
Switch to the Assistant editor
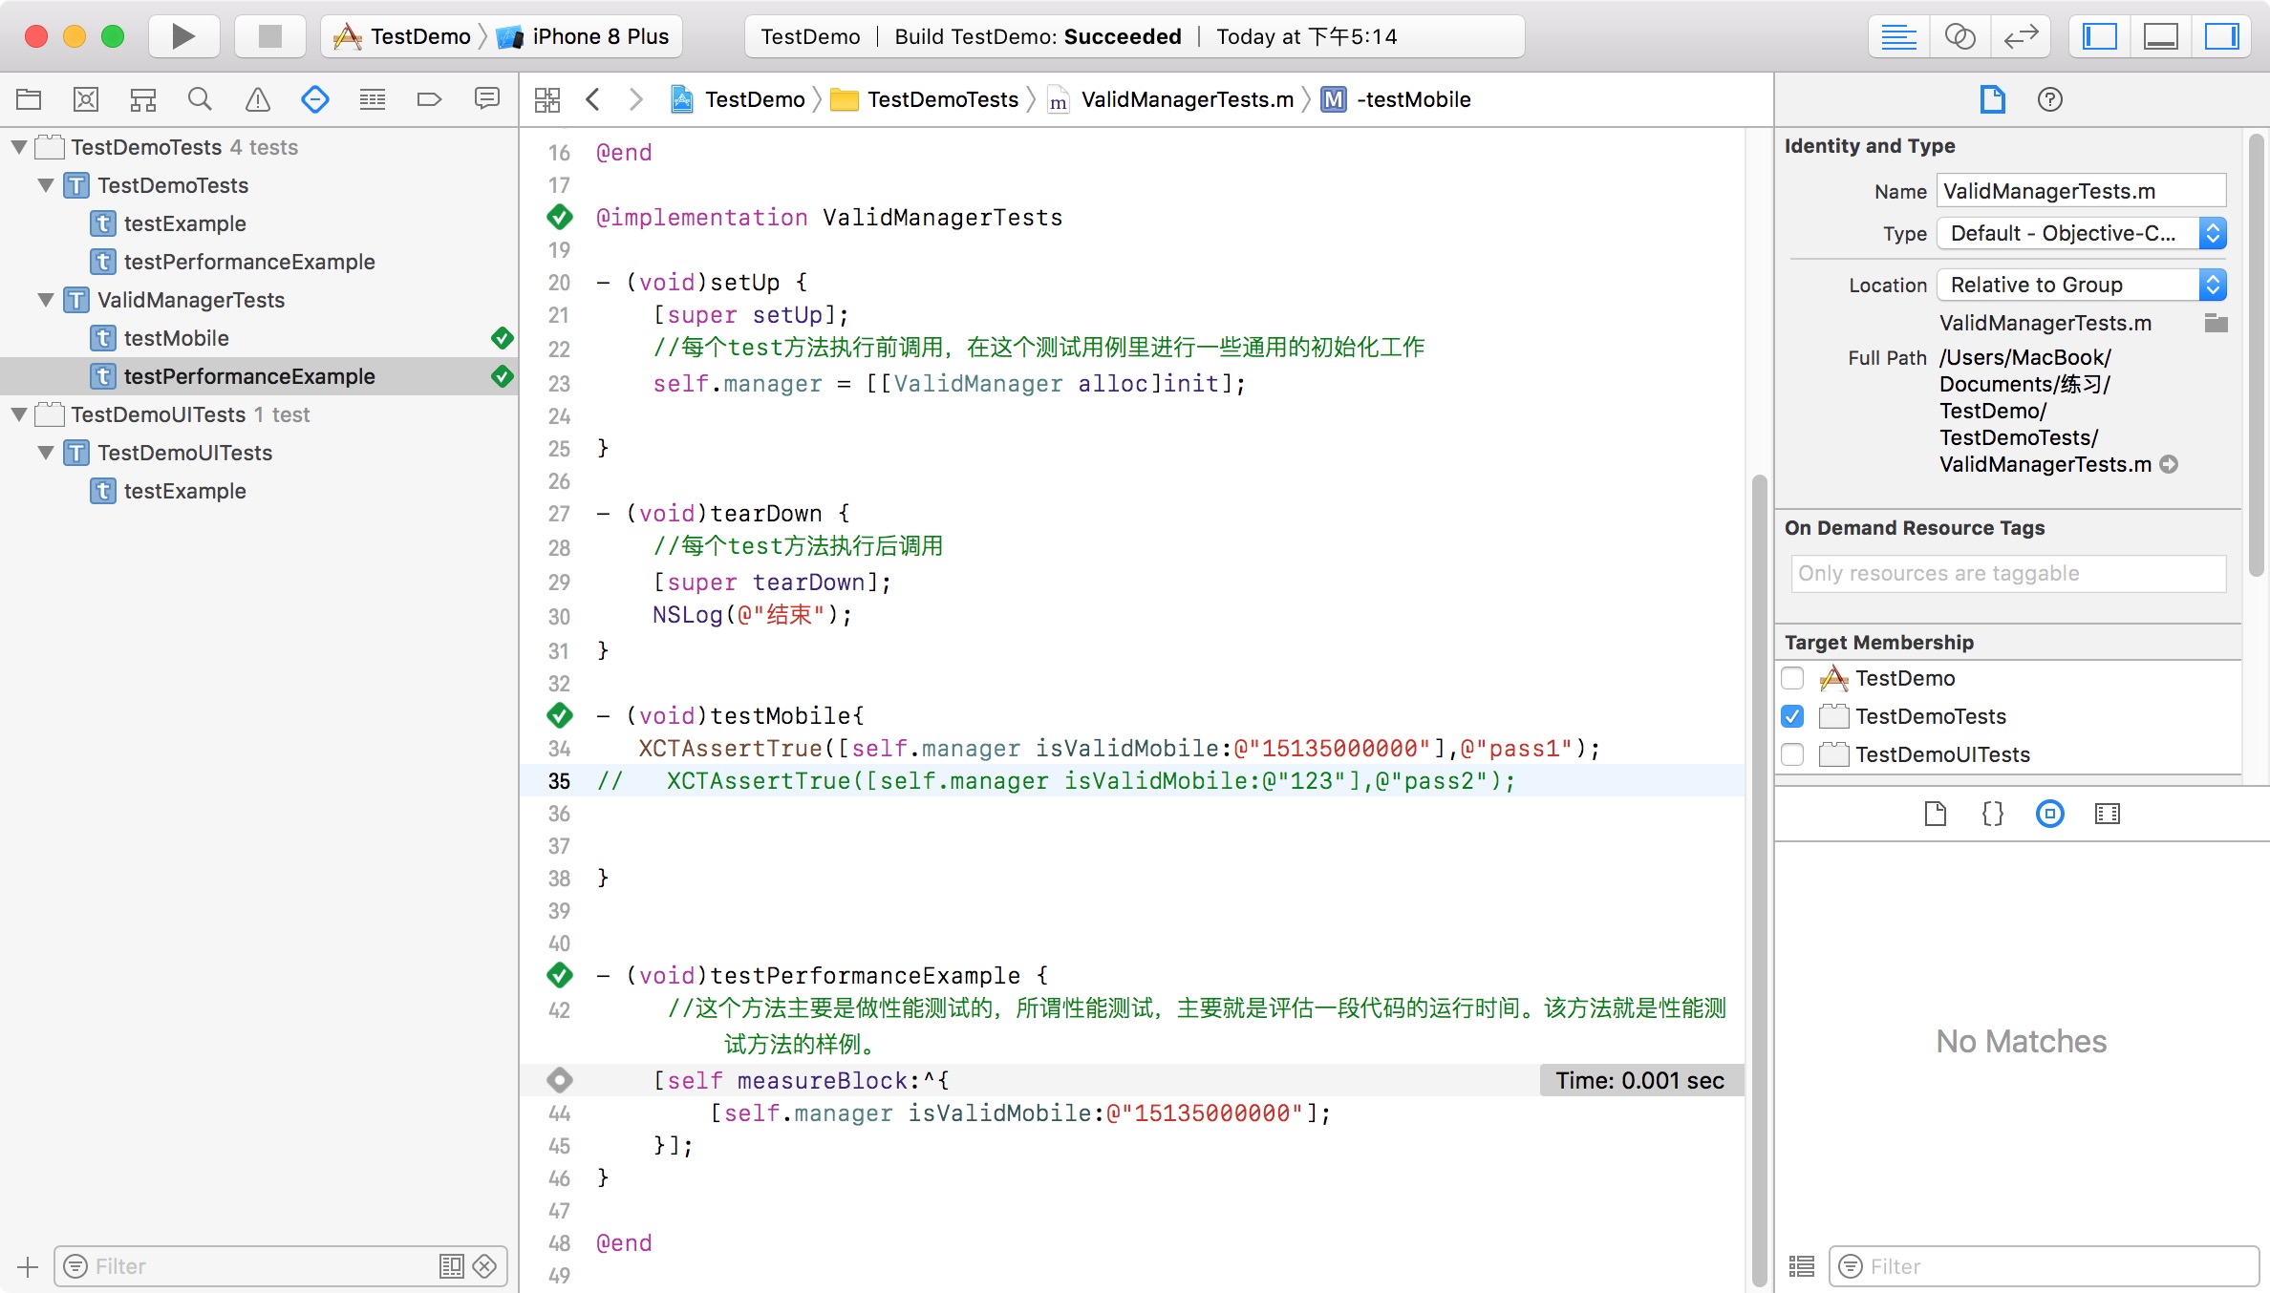pos(1959,36)
